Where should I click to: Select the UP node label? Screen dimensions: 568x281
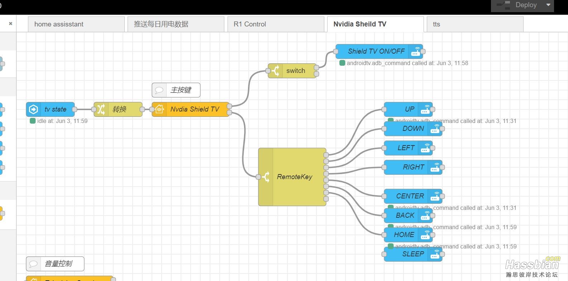point(410,109)
